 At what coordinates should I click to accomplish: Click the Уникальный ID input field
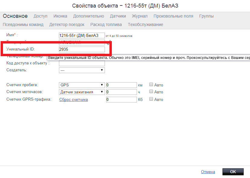coord(82,49)
